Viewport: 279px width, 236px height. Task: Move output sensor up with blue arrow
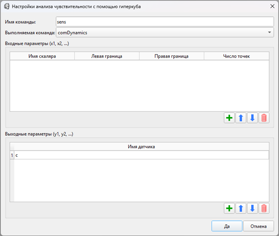coord(241,208)
